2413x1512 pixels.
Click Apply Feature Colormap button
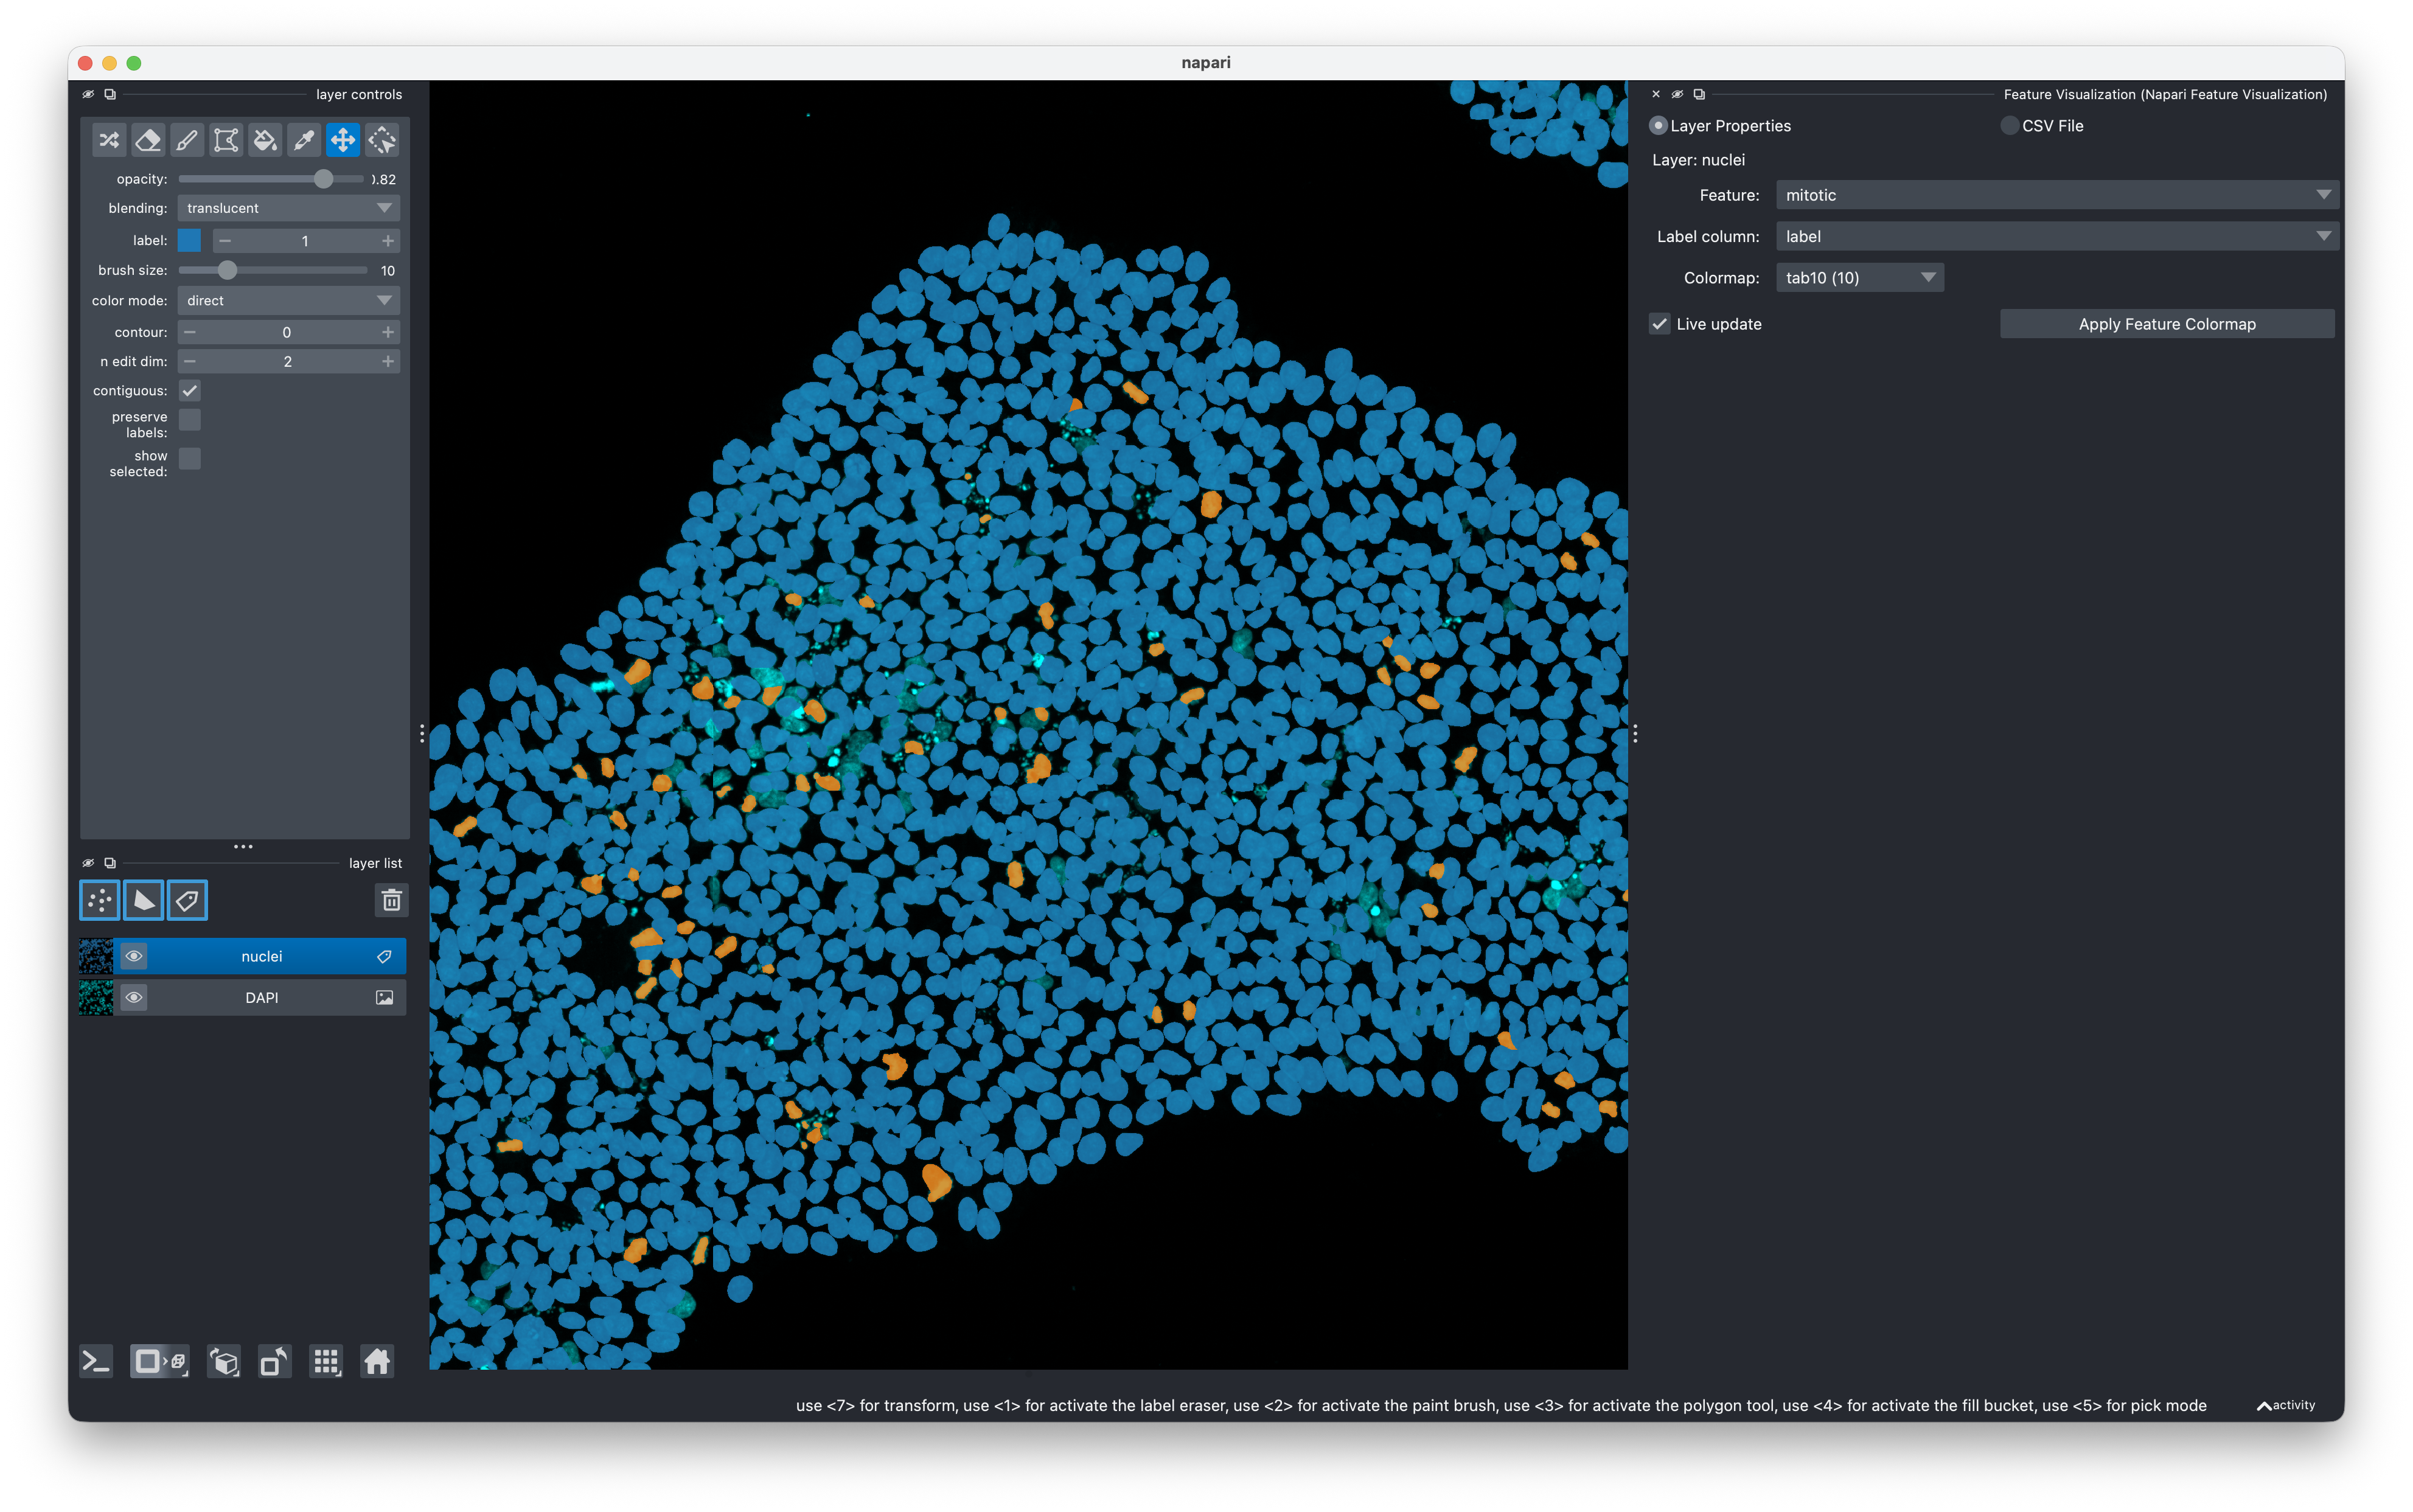point(2167,324)
